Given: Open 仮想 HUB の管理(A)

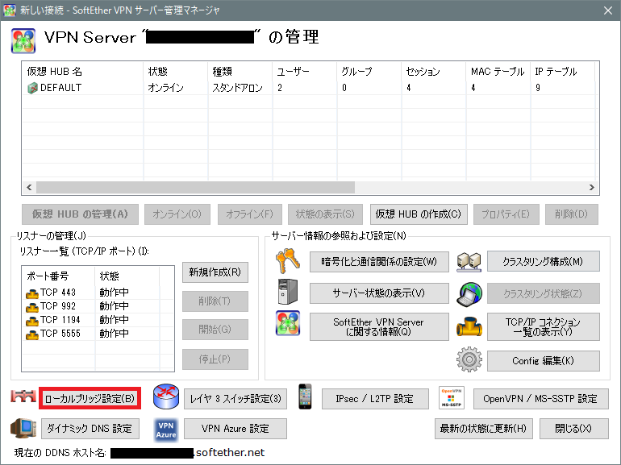Looking at the screenshot, I should pos(81,214).
